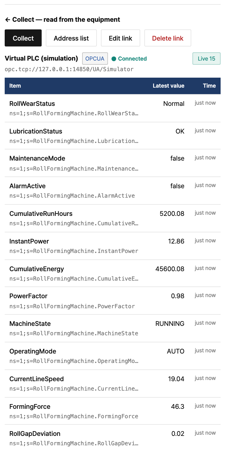Select the FormingForce item row
230x450 pixels.
(x=113, y=411)
